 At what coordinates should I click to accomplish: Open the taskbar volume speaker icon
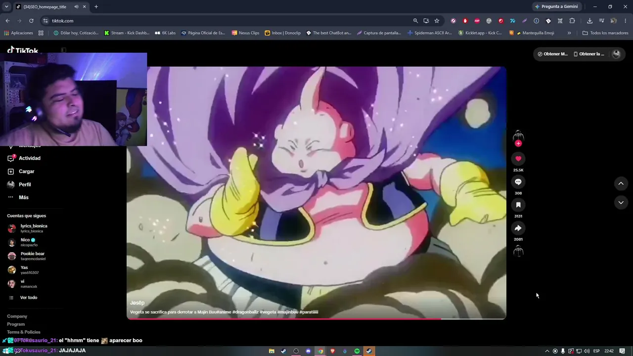[x=587, y=351]
